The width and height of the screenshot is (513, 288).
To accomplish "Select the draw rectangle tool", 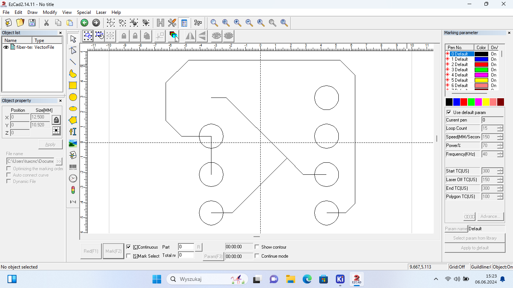I will tap(73, 85).
